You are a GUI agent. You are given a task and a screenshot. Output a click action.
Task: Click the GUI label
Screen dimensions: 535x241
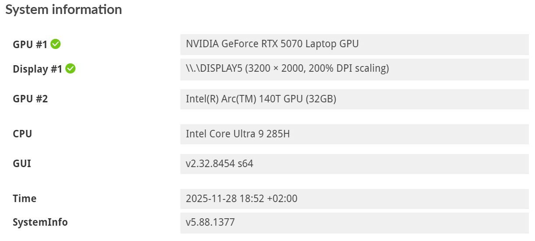point(22,164)
